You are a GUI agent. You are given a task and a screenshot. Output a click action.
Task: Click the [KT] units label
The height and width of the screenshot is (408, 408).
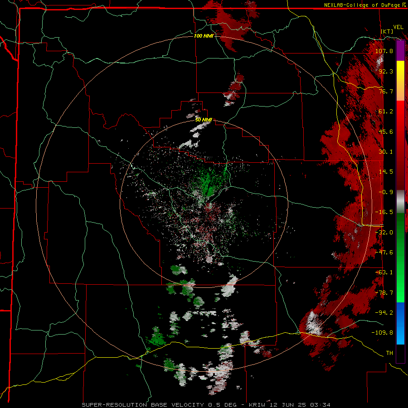(387, 31)
